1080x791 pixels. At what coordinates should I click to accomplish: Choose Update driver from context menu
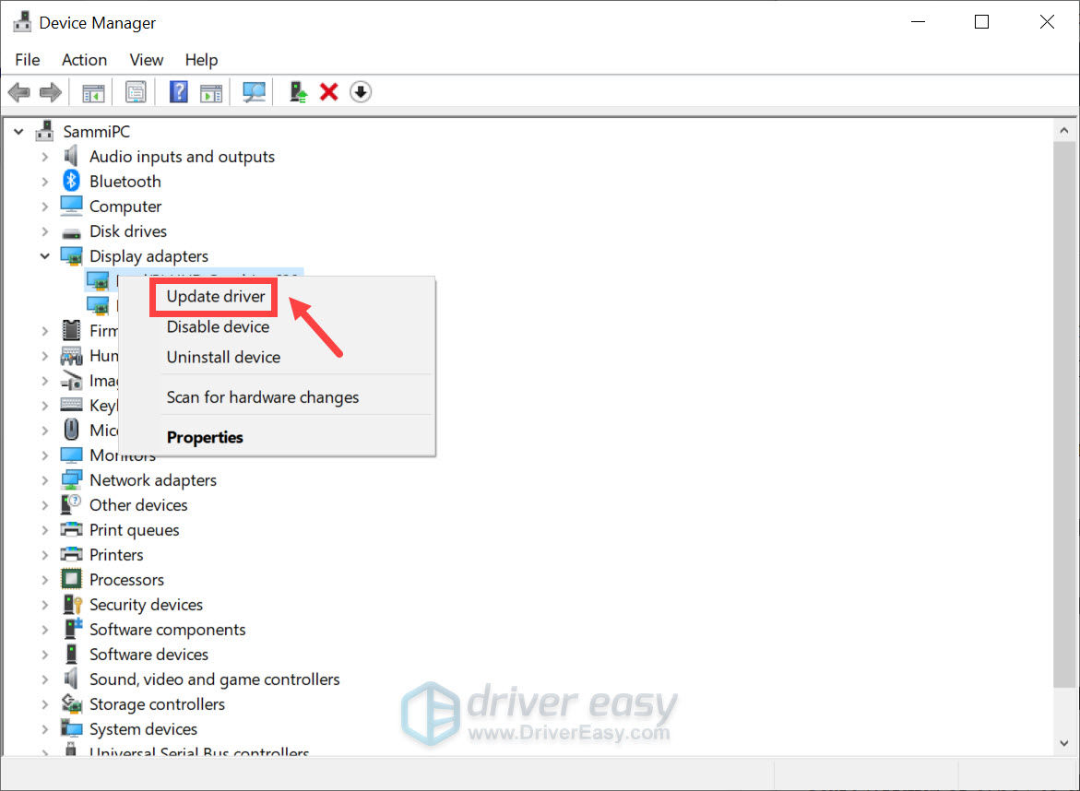click(216, 297)
